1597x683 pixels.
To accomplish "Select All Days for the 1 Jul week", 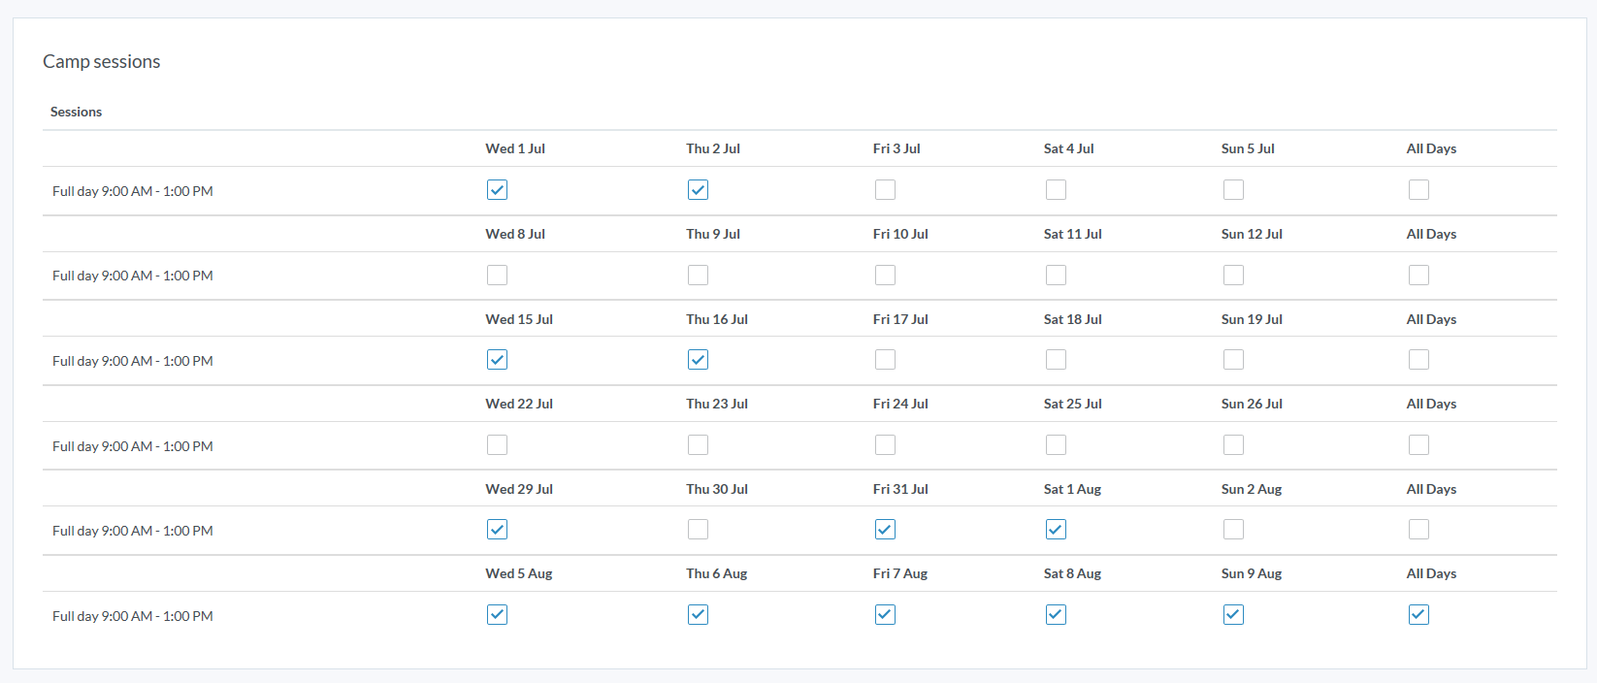I will tap(1418, 190).
